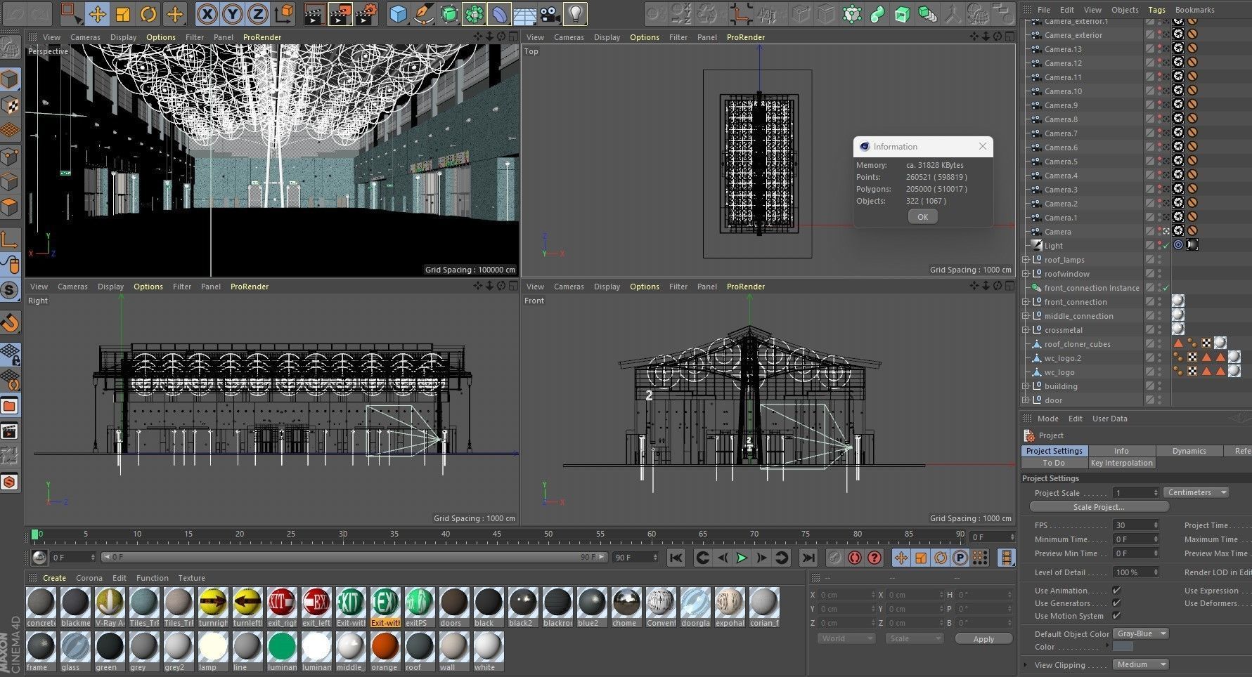Click Render View clapperboard icon
The image size is (1252, 677).
point(315,13)
